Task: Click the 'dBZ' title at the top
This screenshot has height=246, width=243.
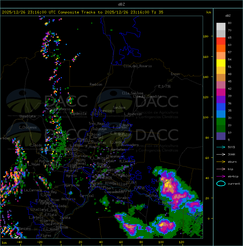Action: click(x=121, y=4)
